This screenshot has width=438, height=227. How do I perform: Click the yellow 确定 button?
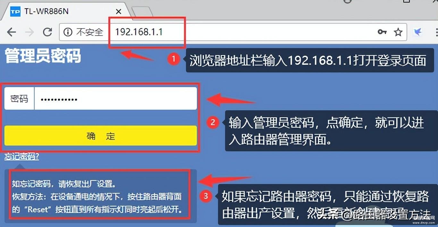tap(100, 136)
